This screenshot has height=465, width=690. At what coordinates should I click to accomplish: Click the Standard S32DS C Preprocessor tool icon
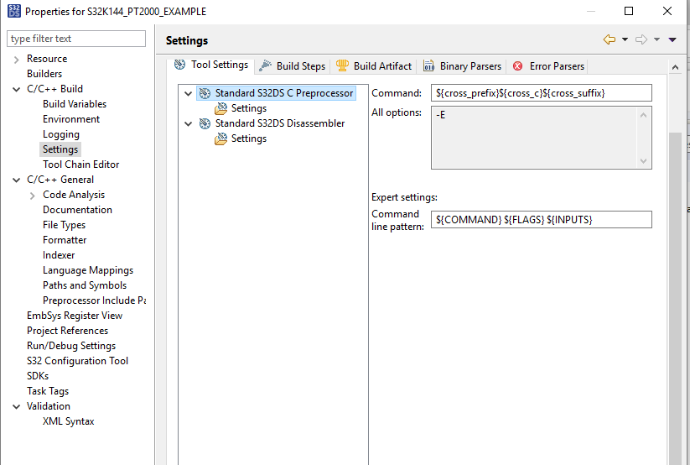(205, 93)
